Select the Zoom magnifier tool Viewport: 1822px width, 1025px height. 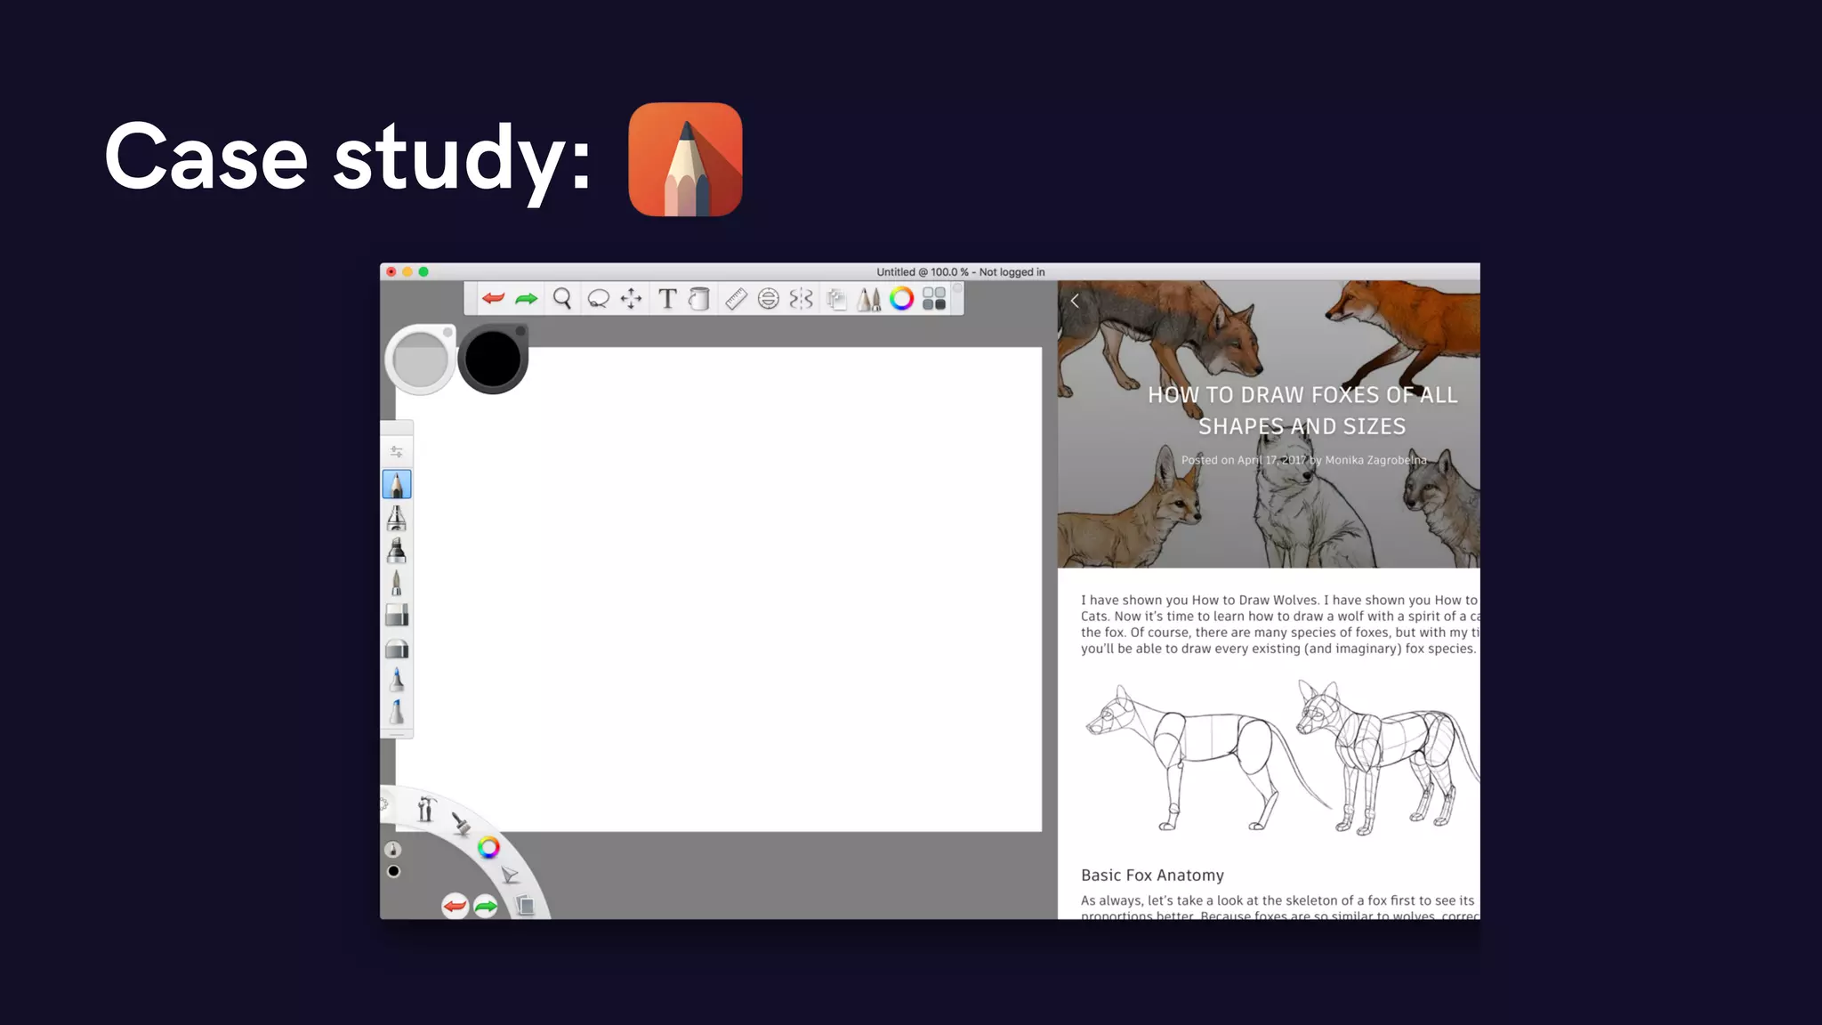(562, 299)
